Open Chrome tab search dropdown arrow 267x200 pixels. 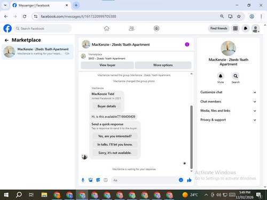(5, 5)
